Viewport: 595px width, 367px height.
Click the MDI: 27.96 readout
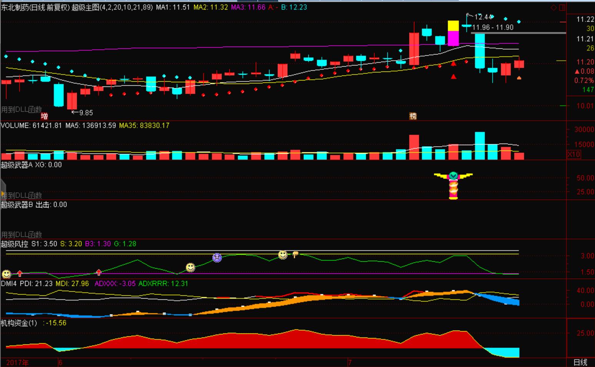(x=72, y=284)
